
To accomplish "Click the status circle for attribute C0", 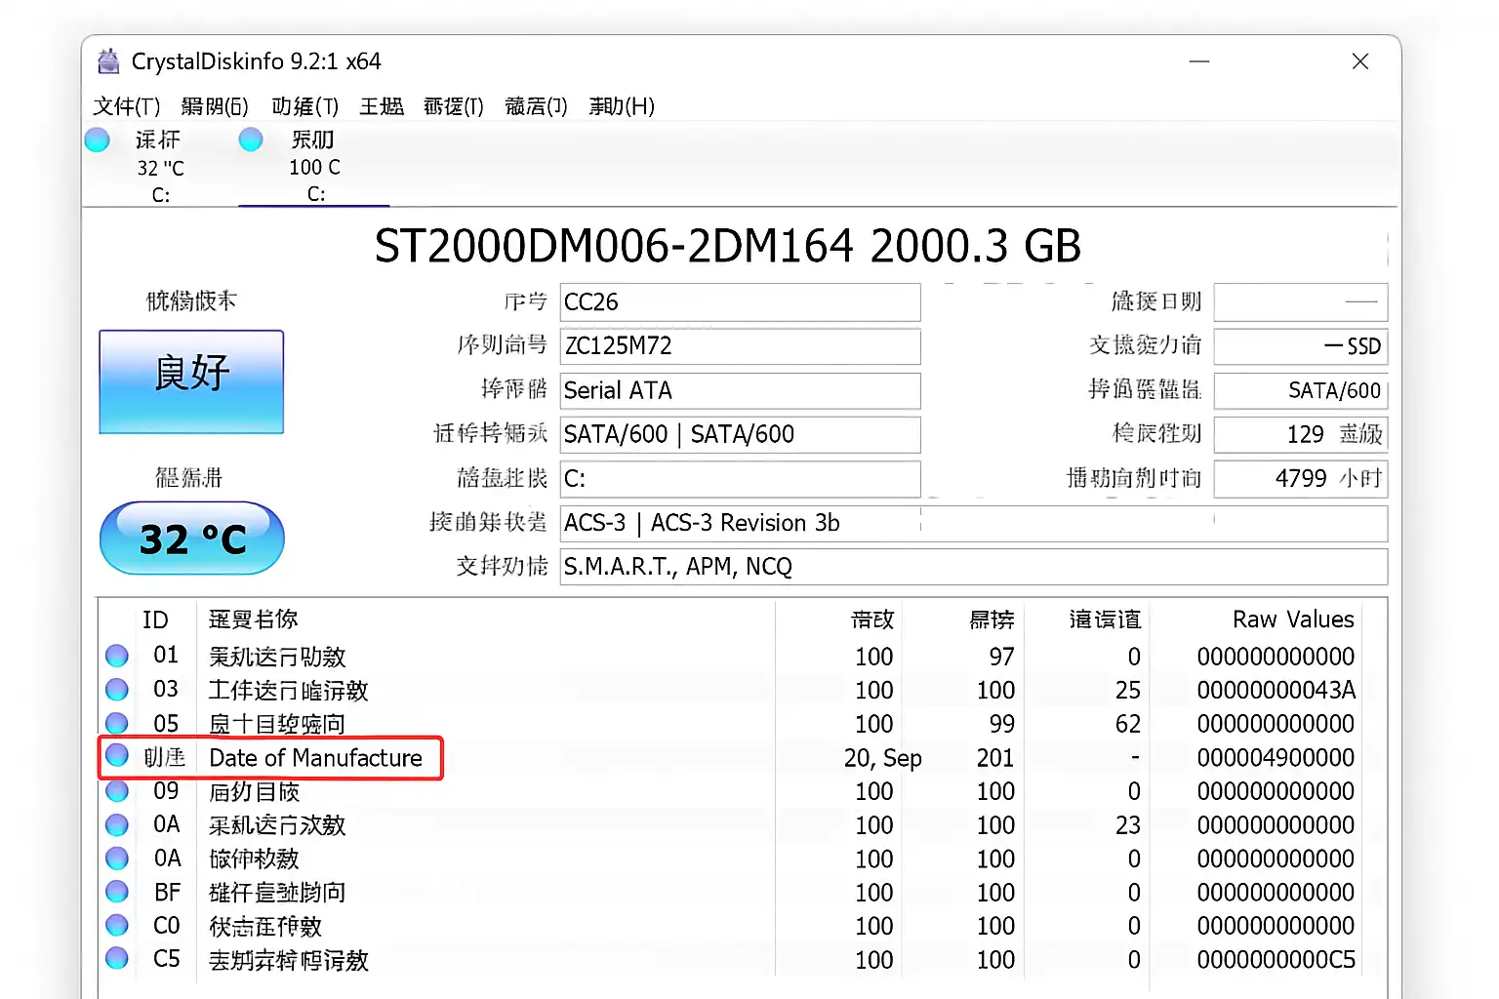I will click(117, 925).
